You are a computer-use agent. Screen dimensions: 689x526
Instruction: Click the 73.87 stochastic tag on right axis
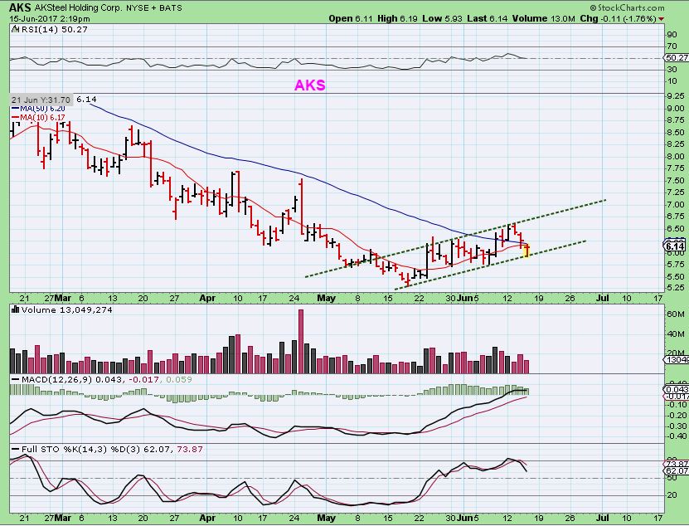point(677,464)
